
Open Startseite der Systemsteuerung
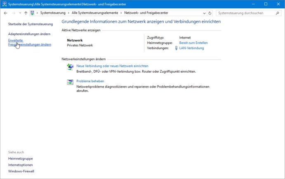(31, 24)
